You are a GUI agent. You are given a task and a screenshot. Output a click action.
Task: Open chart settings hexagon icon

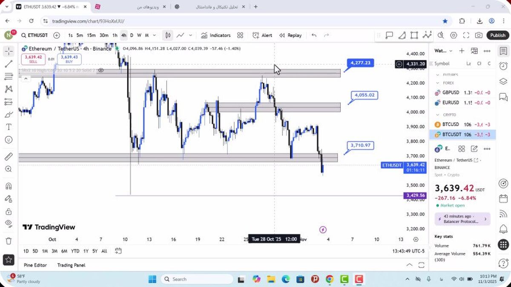(454, 35)
